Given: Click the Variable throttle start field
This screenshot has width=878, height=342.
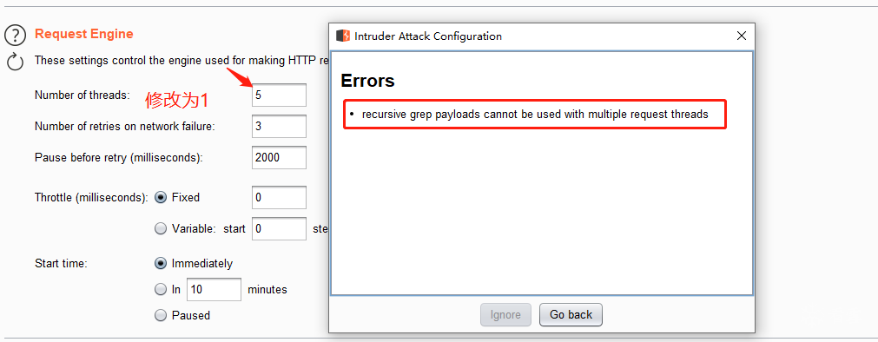Looking at the screenshot, I should pos(279,229).
